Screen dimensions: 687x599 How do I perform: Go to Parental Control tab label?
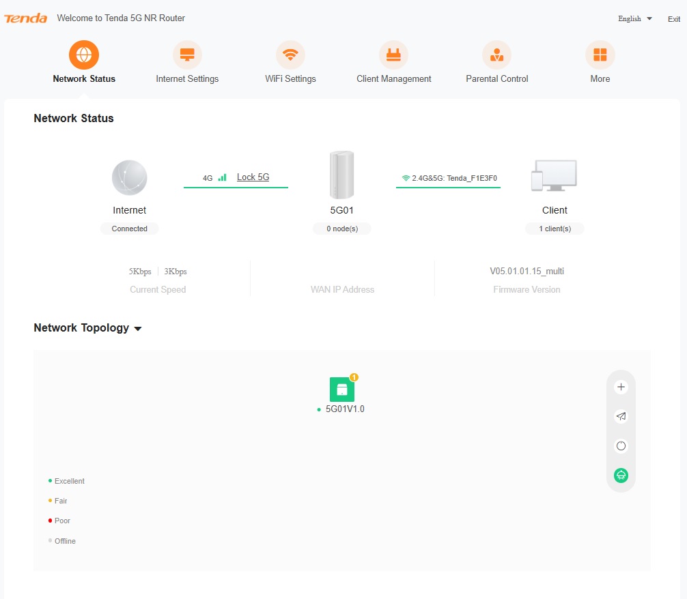click(497, 79)
